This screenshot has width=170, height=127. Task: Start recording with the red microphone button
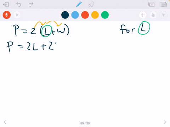[7, 15]
